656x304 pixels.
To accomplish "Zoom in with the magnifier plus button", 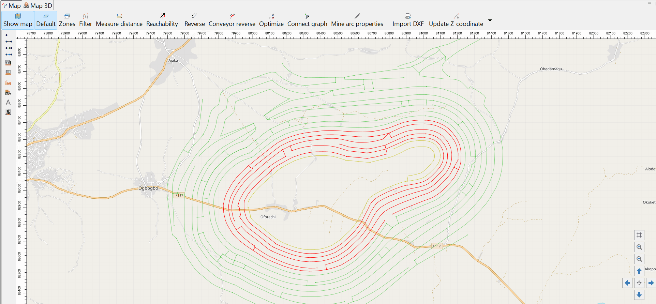I will click(639, 247).
